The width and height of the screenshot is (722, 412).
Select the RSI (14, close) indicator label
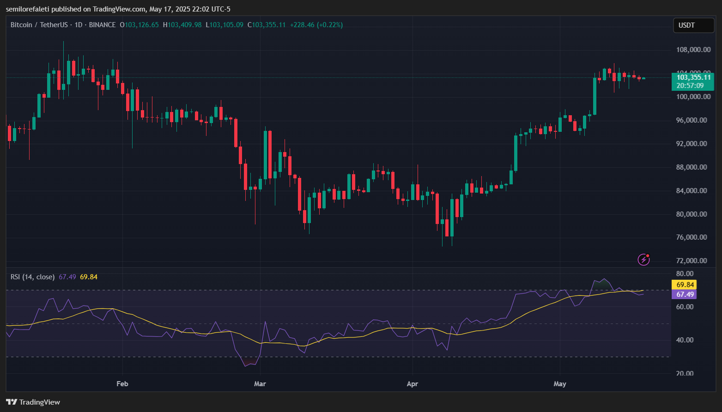pyautogui.click(x=32, y=277)
